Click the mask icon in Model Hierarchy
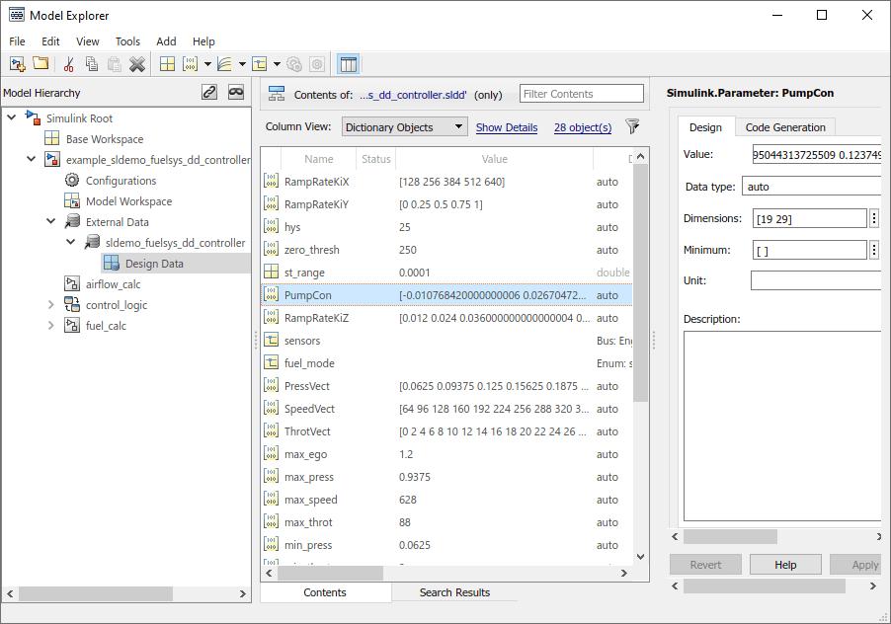The height and width of the screenshot is (624, 891). pyautogui.click(x=236, y=92)
